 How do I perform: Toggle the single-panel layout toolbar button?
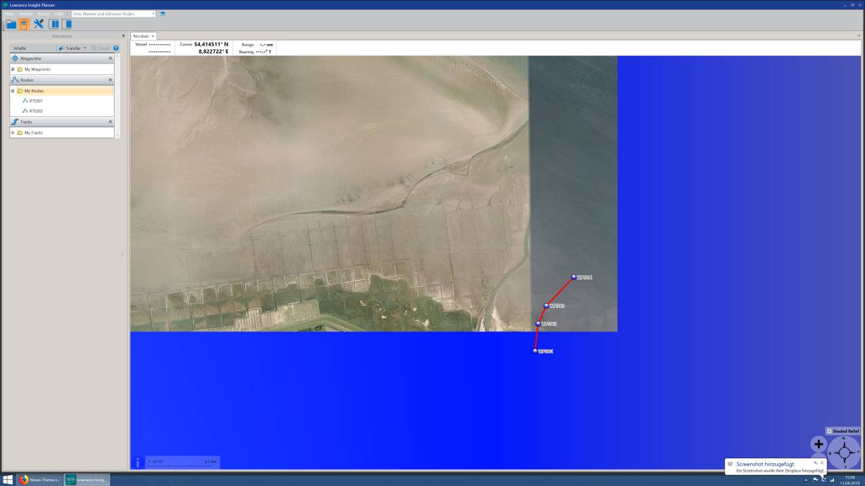click(x=66, y=24)
